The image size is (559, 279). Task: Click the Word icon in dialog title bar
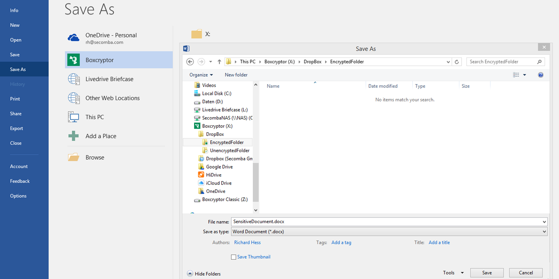(x=186, y=49)
